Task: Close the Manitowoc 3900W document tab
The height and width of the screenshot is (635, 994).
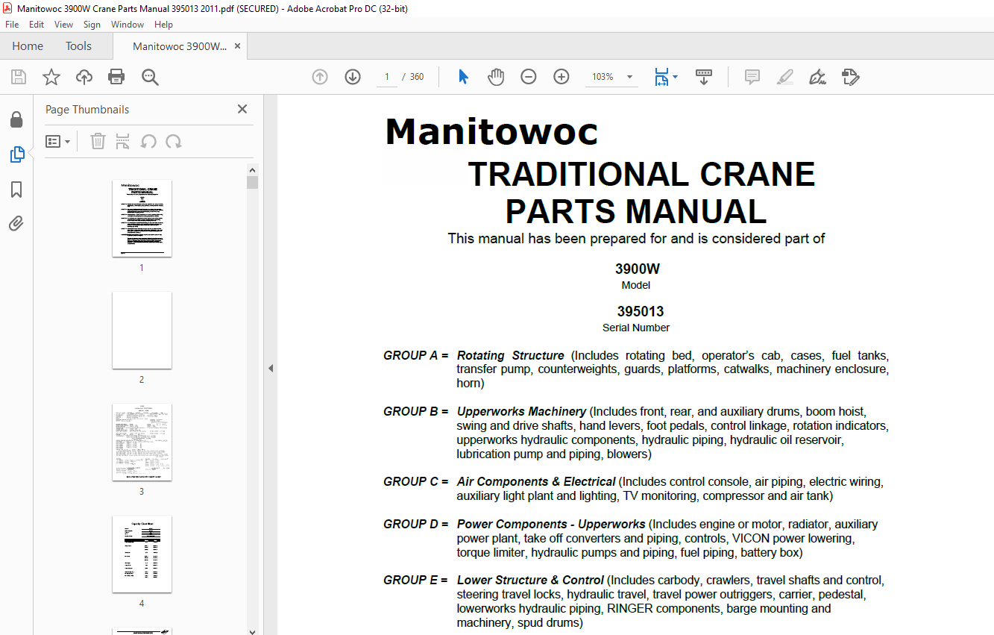Action: tap(237, 46)
